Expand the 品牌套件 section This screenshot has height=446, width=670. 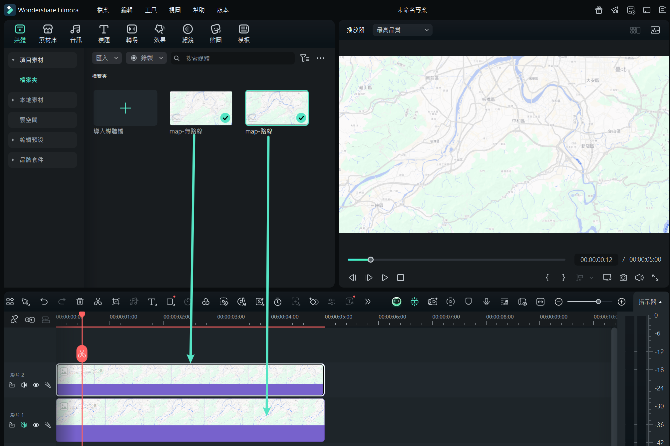(43, 160)
